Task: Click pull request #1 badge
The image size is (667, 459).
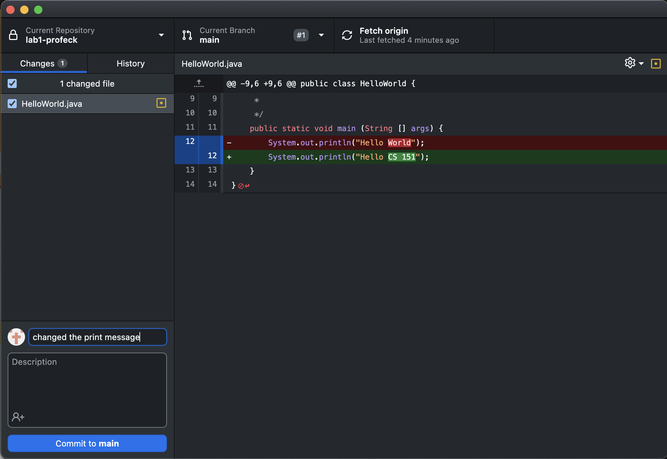Action: coord(301,35)
